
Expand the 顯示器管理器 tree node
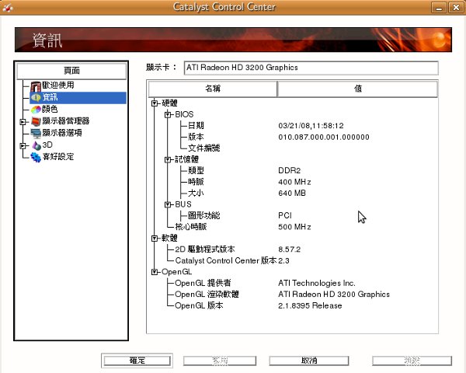23,122
